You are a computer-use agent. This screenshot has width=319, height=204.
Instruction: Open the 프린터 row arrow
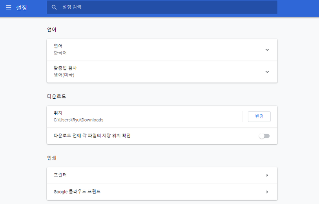tap(267, 175)
